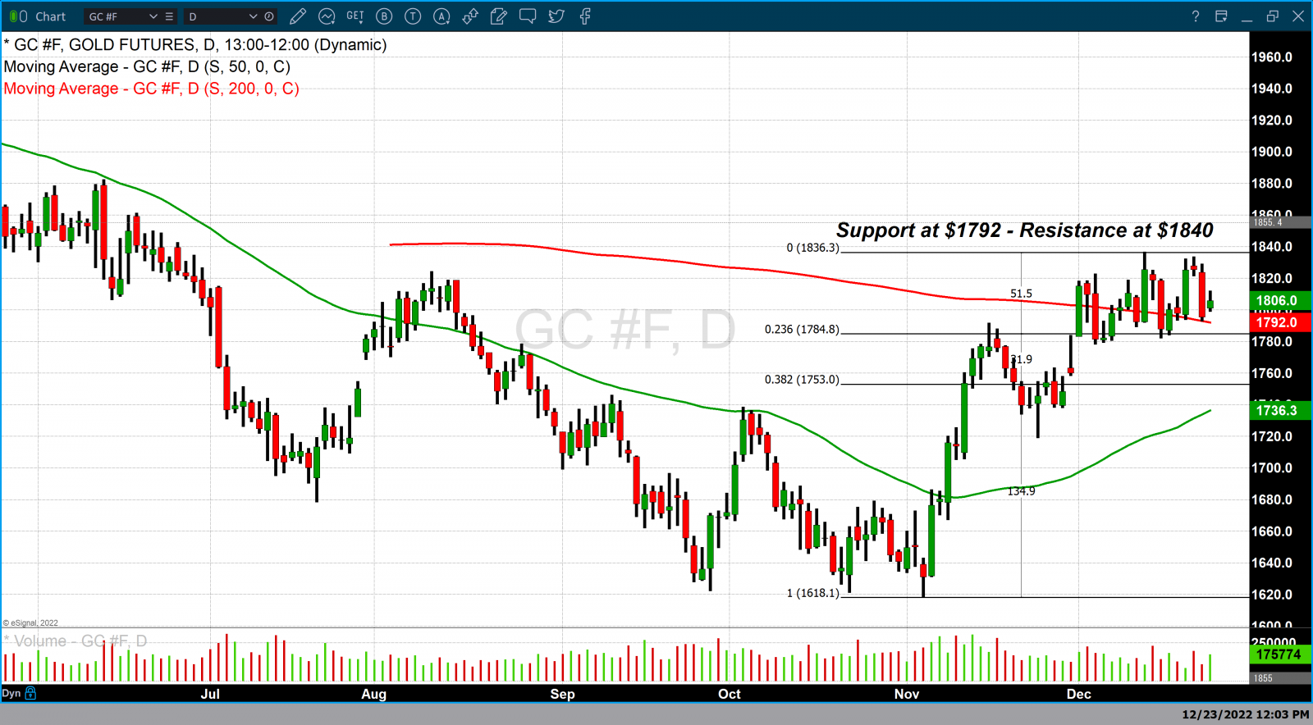This screenshot has width=1313, height=725.
Task: Click the Dyn scaling label
Action: pyautogui.click(x=11, y=693)
